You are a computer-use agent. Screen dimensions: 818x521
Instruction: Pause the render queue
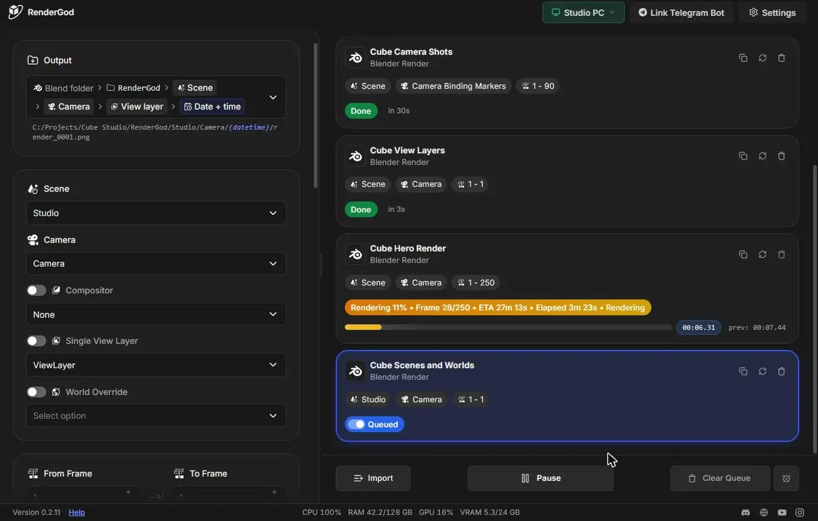[x=541, y=478]
